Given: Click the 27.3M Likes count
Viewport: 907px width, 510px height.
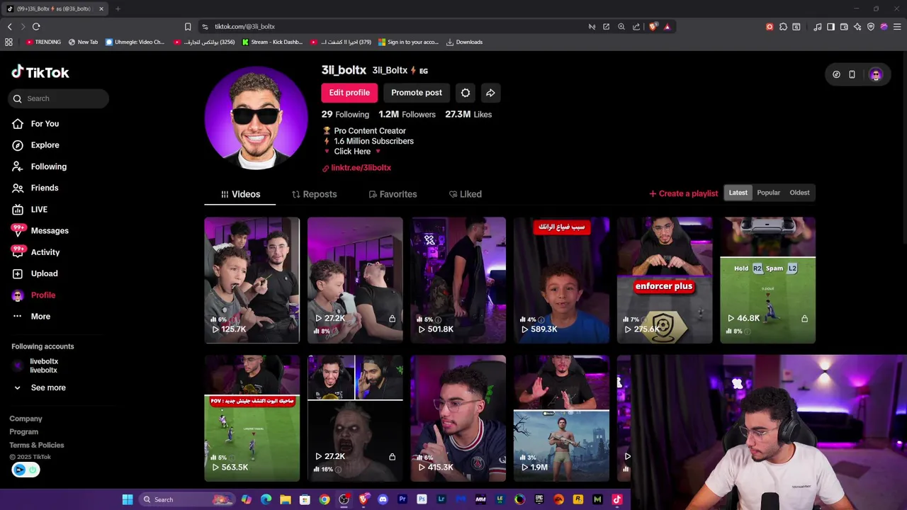Looking at the screenshot, I should [468, 114].
